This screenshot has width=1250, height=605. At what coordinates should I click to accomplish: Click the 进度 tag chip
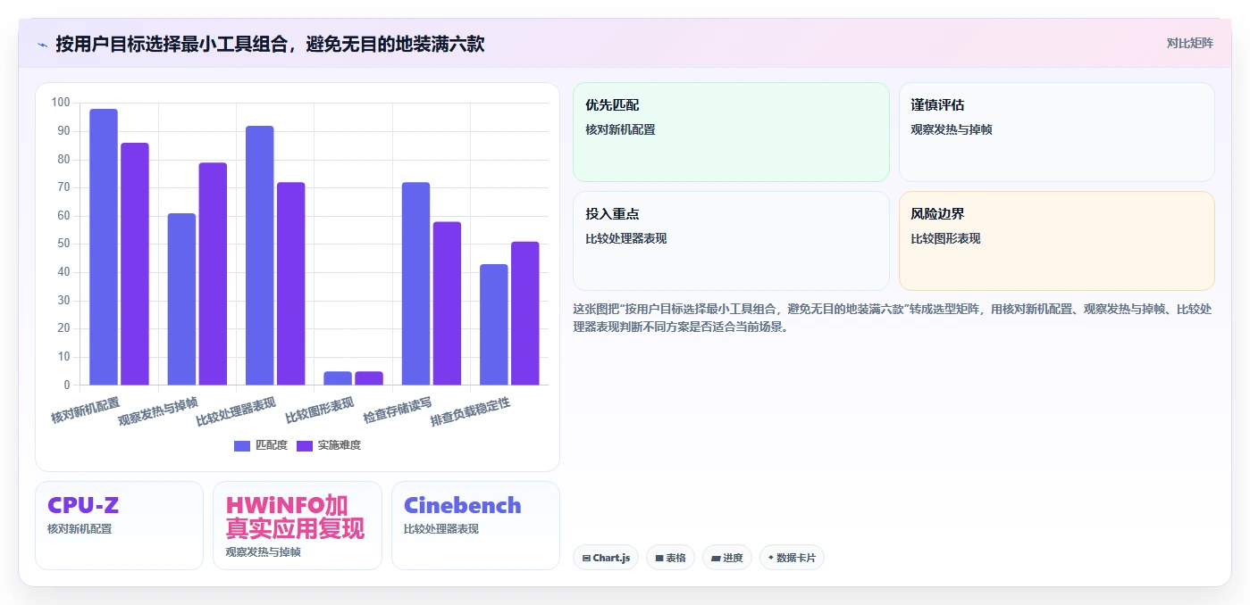point(727,558)
